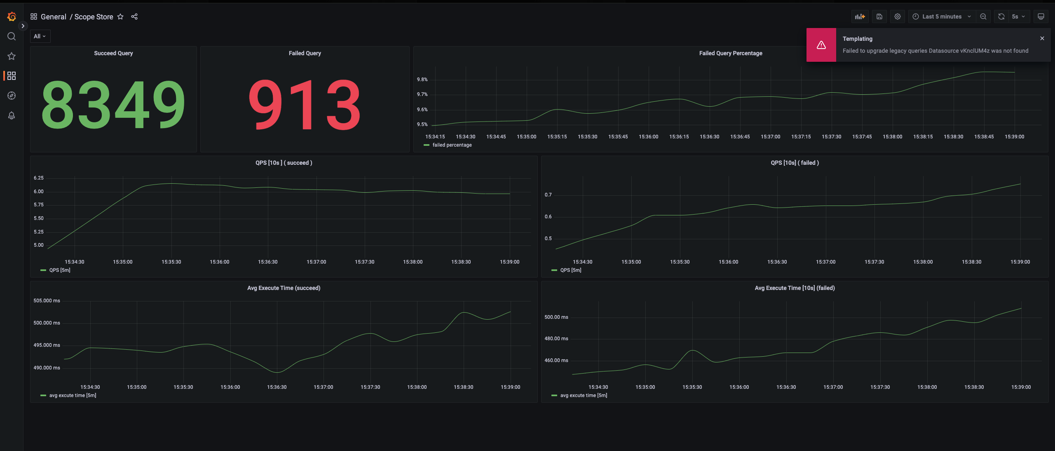Open dashboard settings gear

point(897,16)
